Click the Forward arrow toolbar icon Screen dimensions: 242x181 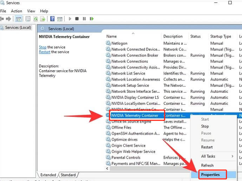point(8,19)
